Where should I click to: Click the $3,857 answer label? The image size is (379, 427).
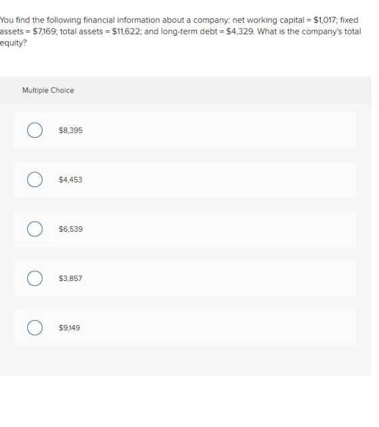coord(70,278)
